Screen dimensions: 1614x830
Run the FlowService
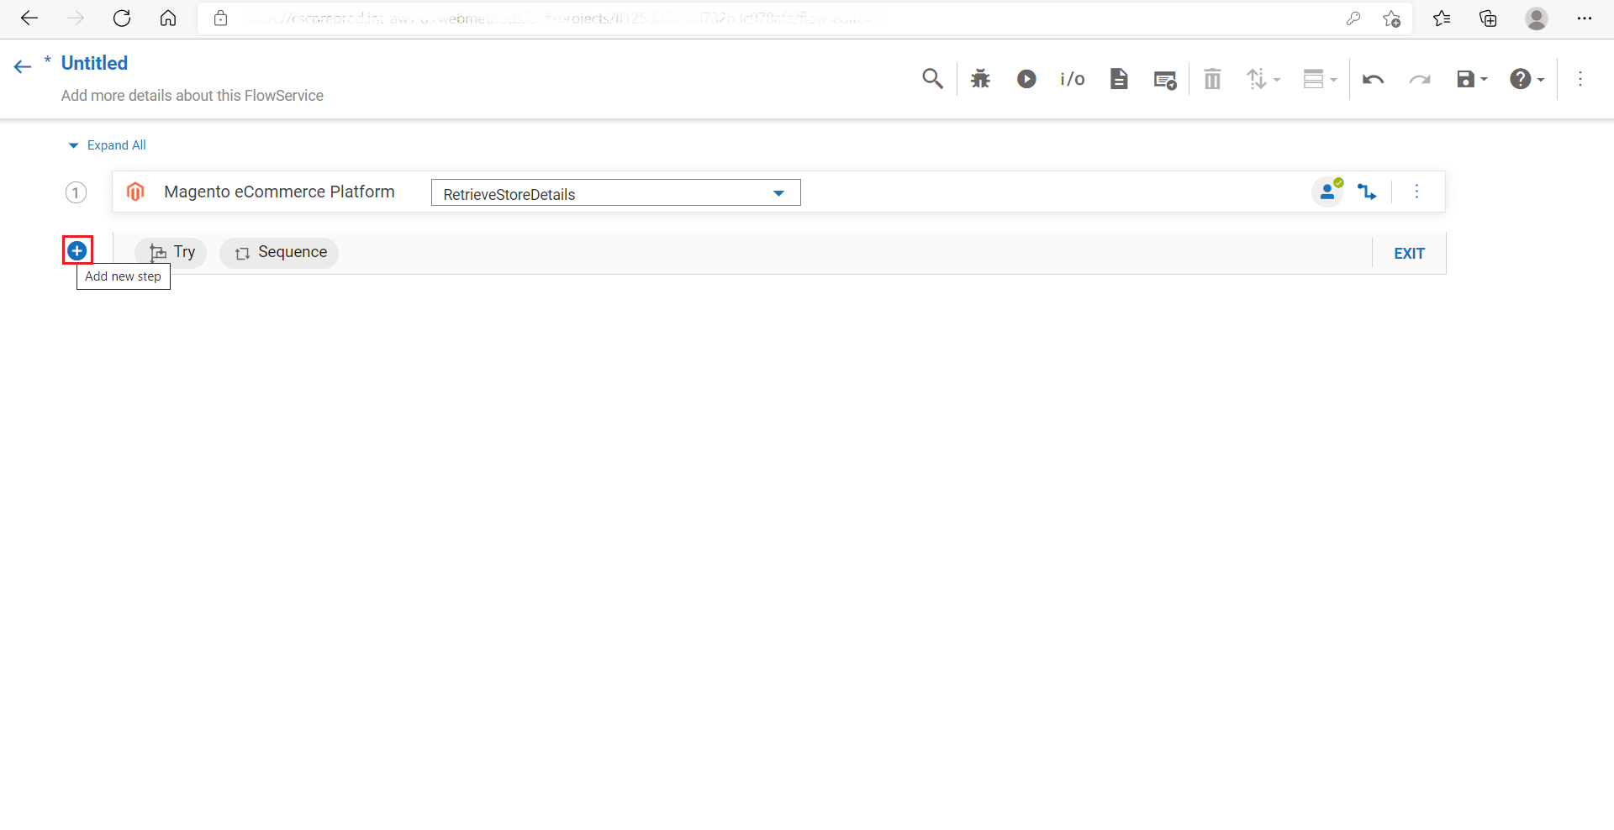click(1026, 79)
